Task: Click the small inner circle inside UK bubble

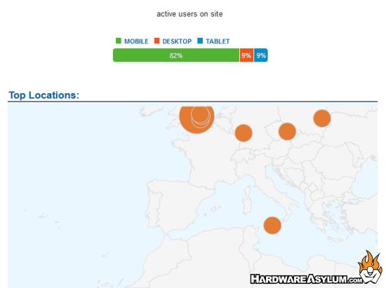Action: (x=200, y=114)
